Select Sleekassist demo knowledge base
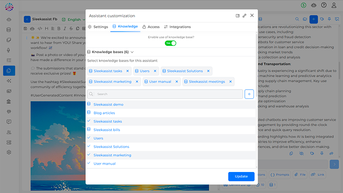Image resolution: width=343 pixels, height=193 pixels. tap(171, 104)
